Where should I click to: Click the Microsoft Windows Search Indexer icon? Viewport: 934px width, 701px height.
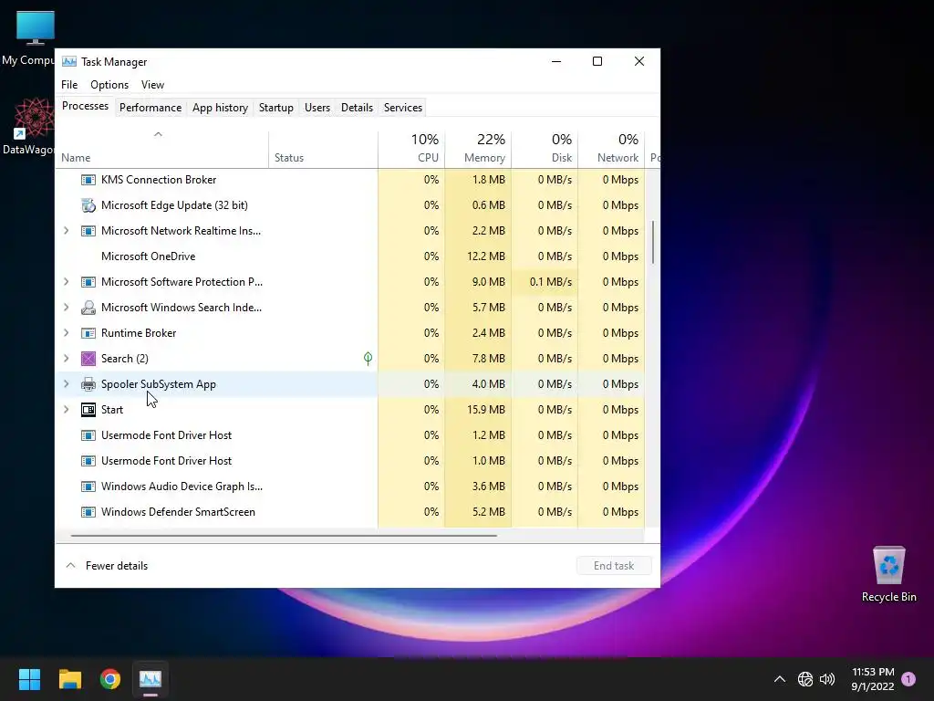88,308
